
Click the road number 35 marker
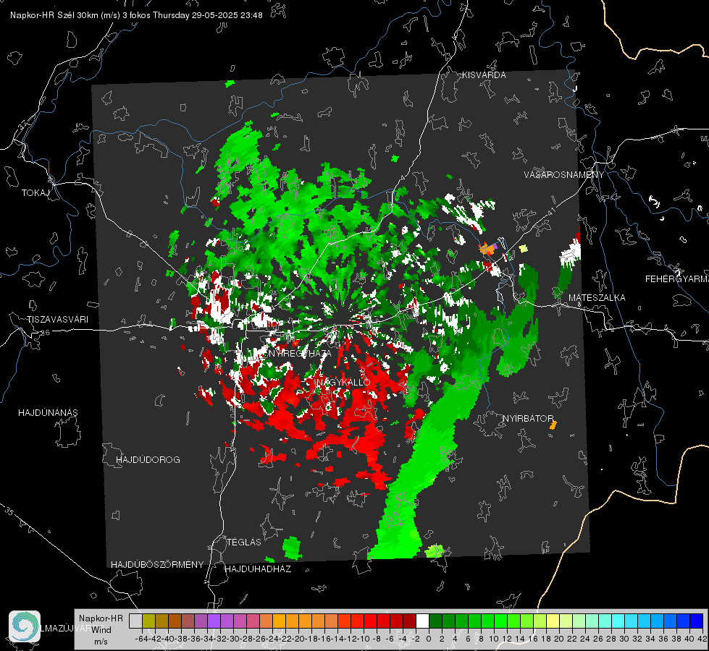(x=9, y=512)
